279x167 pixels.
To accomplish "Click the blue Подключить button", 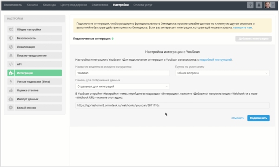I will pyautogui.click(x=259, y=118).
